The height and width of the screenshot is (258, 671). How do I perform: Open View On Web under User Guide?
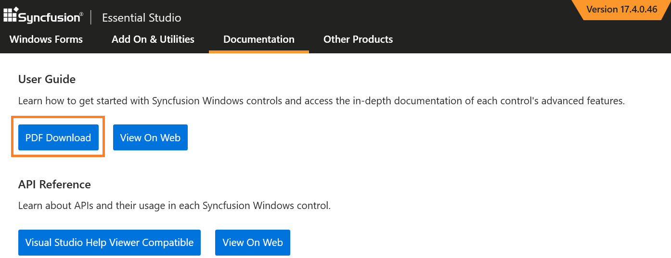pos(150,137)
